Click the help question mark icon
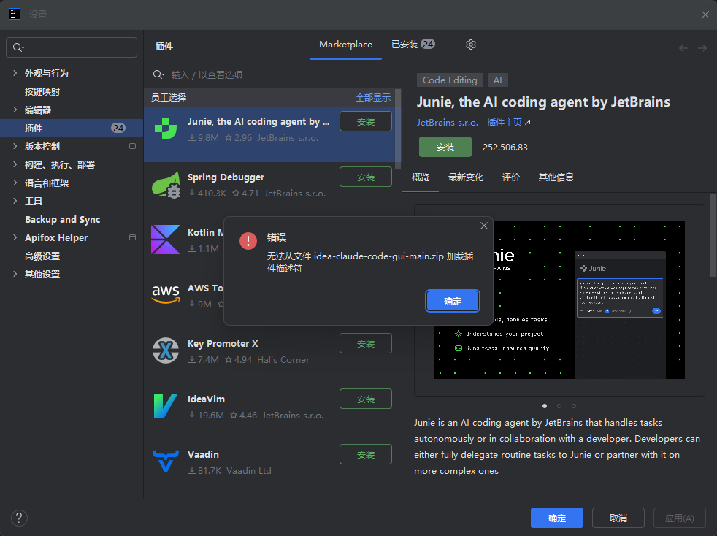The width and height of the screenshot is (717, 536). (x=19, y=518)
